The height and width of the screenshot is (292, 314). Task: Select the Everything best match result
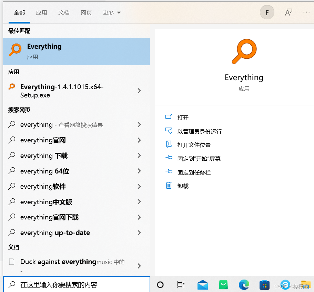[x=77, y=51]
